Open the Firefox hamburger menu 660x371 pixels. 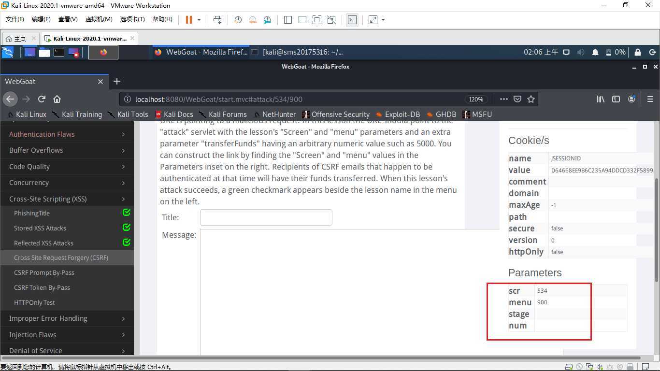point(650,99)
